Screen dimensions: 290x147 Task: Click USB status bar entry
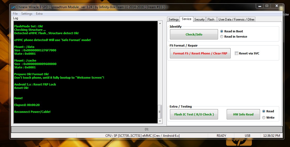pos(247,135)
